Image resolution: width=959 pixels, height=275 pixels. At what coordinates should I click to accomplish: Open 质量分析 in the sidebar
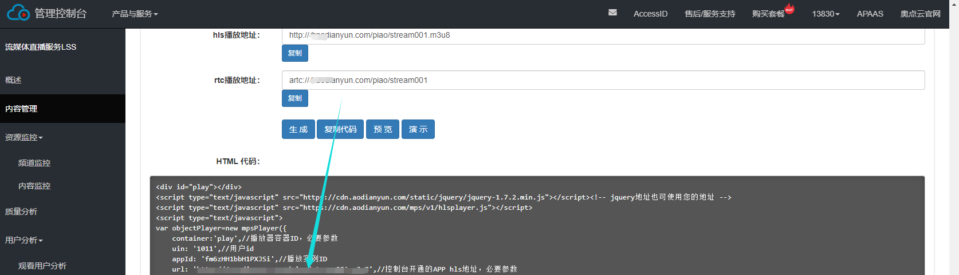pyautogui.click(x=21, y=212)
